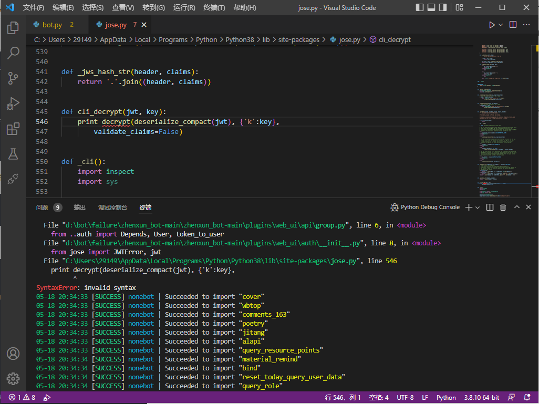Open the Accounts icon in the Activity Bar

[x=13, y=354]
